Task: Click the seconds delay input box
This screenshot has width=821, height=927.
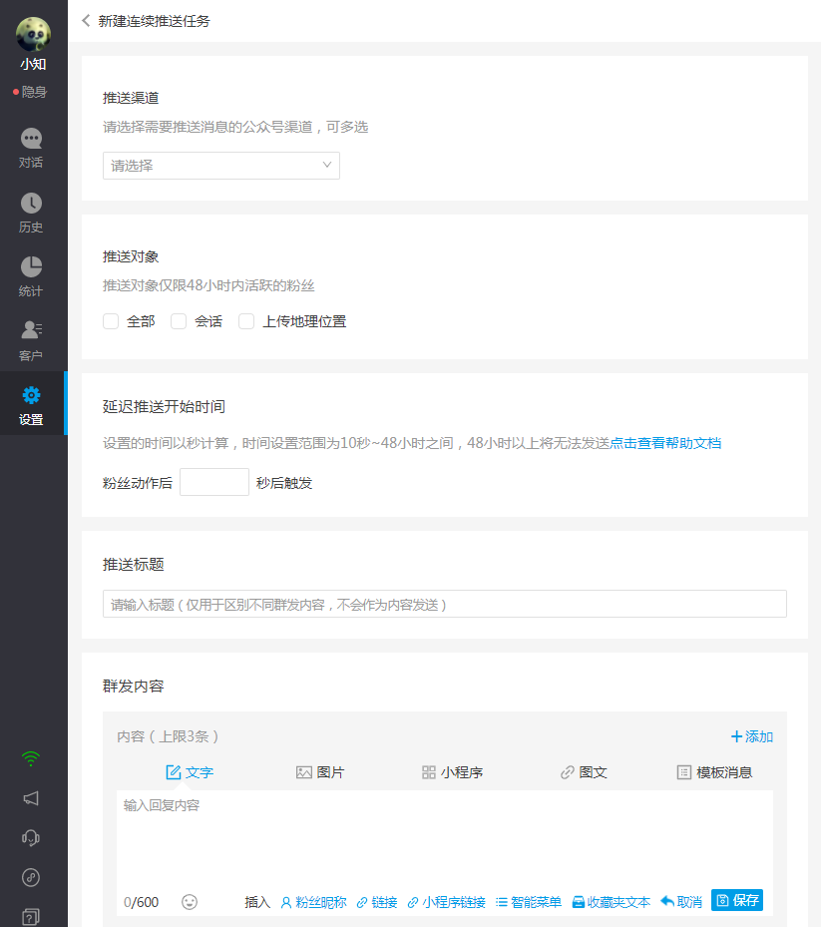Action: click(213, 483)
